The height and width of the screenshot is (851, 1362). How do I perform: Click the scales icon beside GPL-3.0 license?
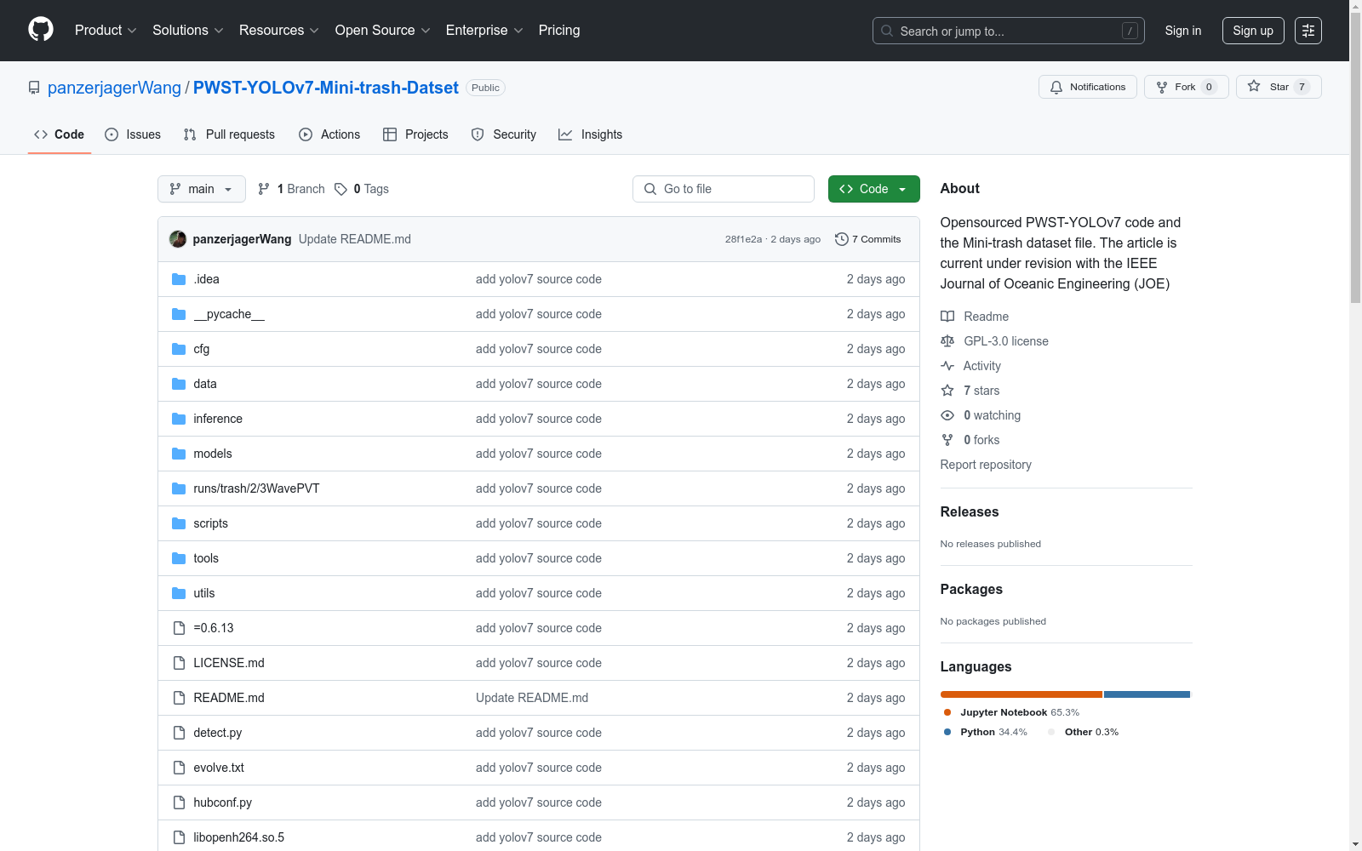(947, 341)
